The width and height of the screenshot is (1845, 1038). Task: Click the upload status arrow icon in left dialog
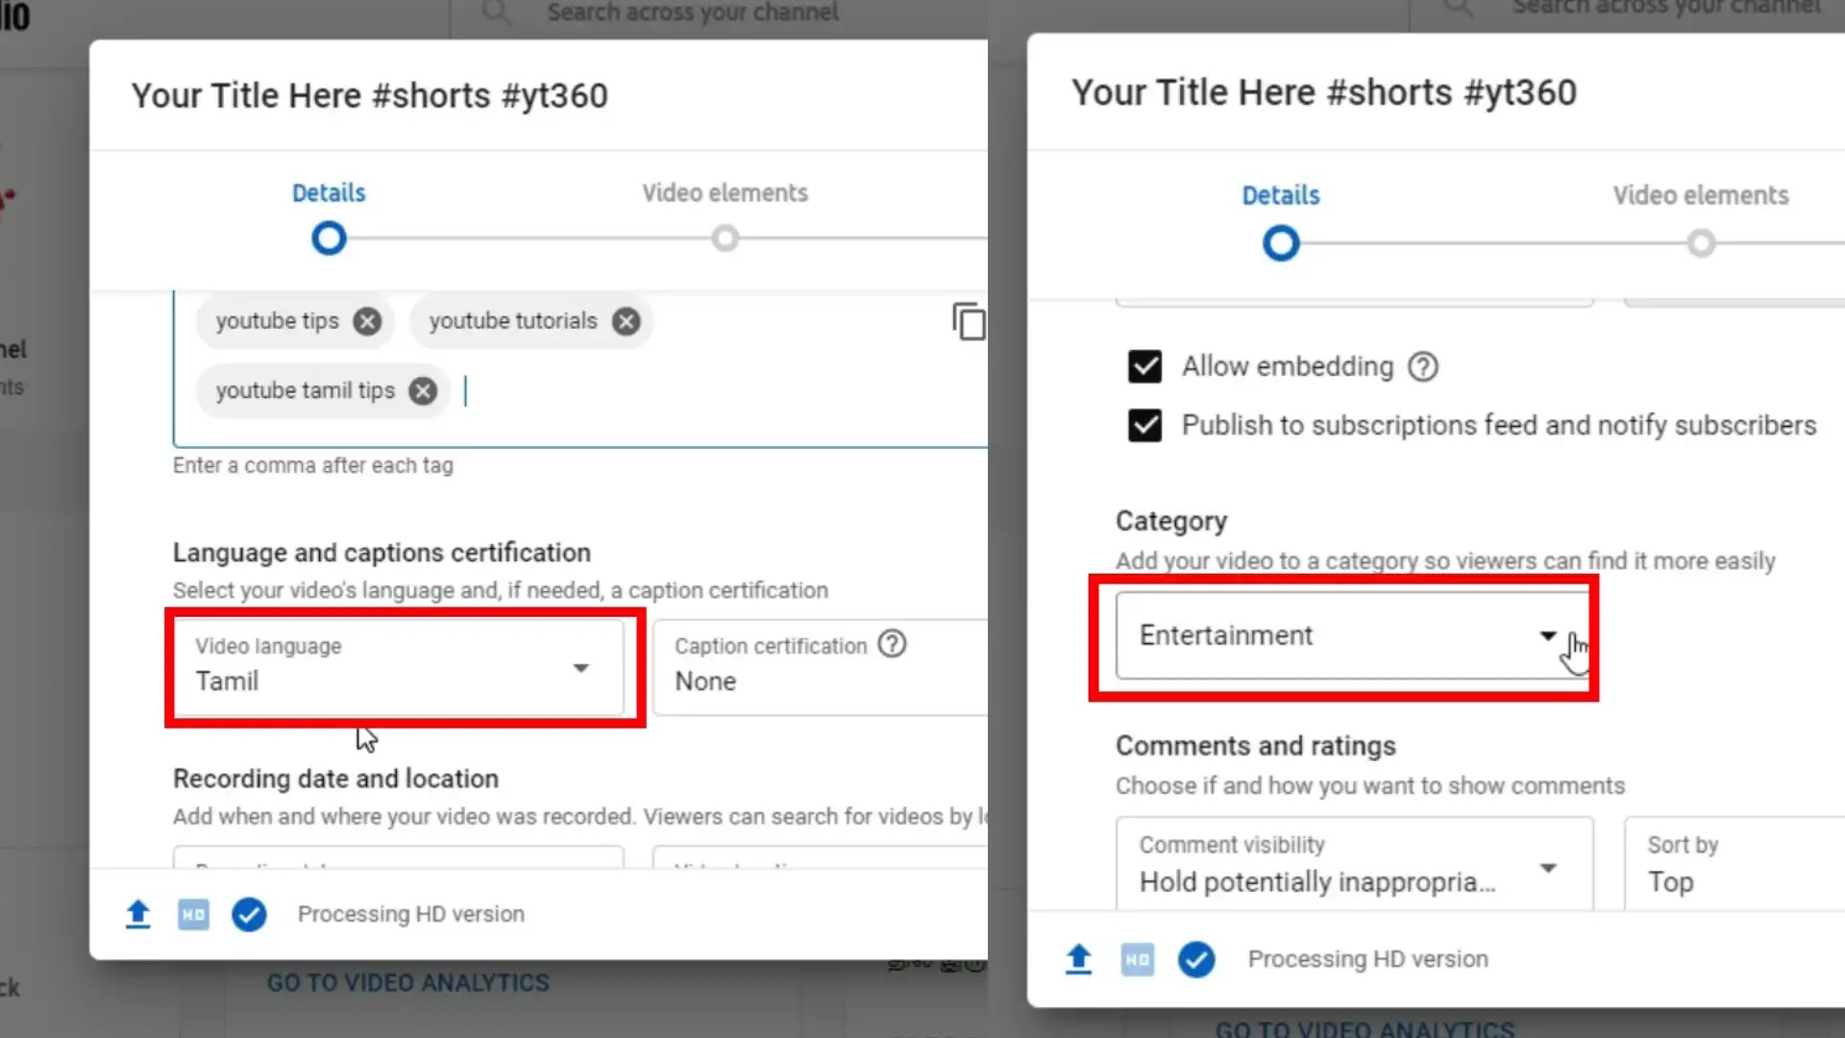(x=138, y=914)
